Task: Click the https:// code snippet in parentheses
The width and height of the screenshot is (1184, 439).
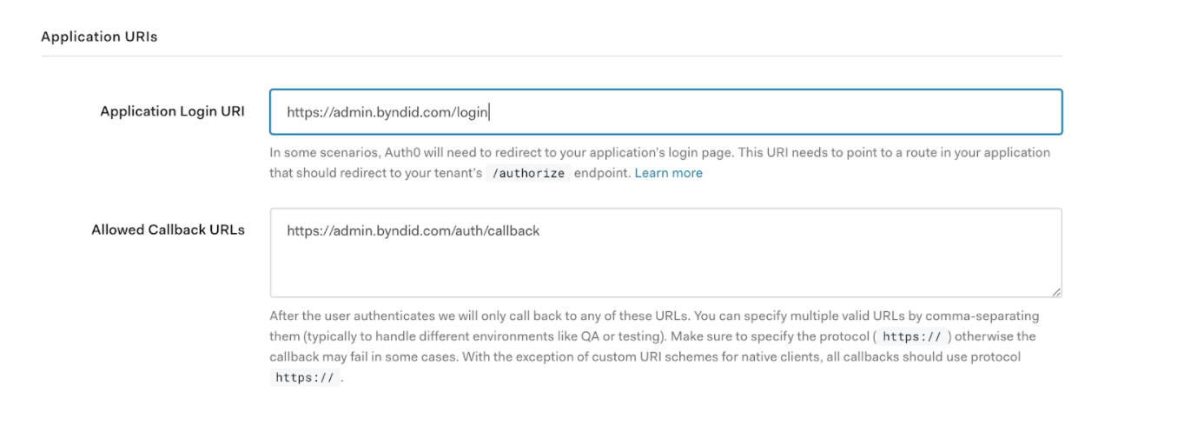Action: coord(912,336)
